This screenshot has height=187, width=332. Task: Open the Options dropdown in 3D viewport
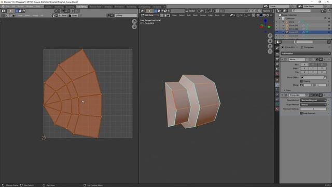(268, 11)
